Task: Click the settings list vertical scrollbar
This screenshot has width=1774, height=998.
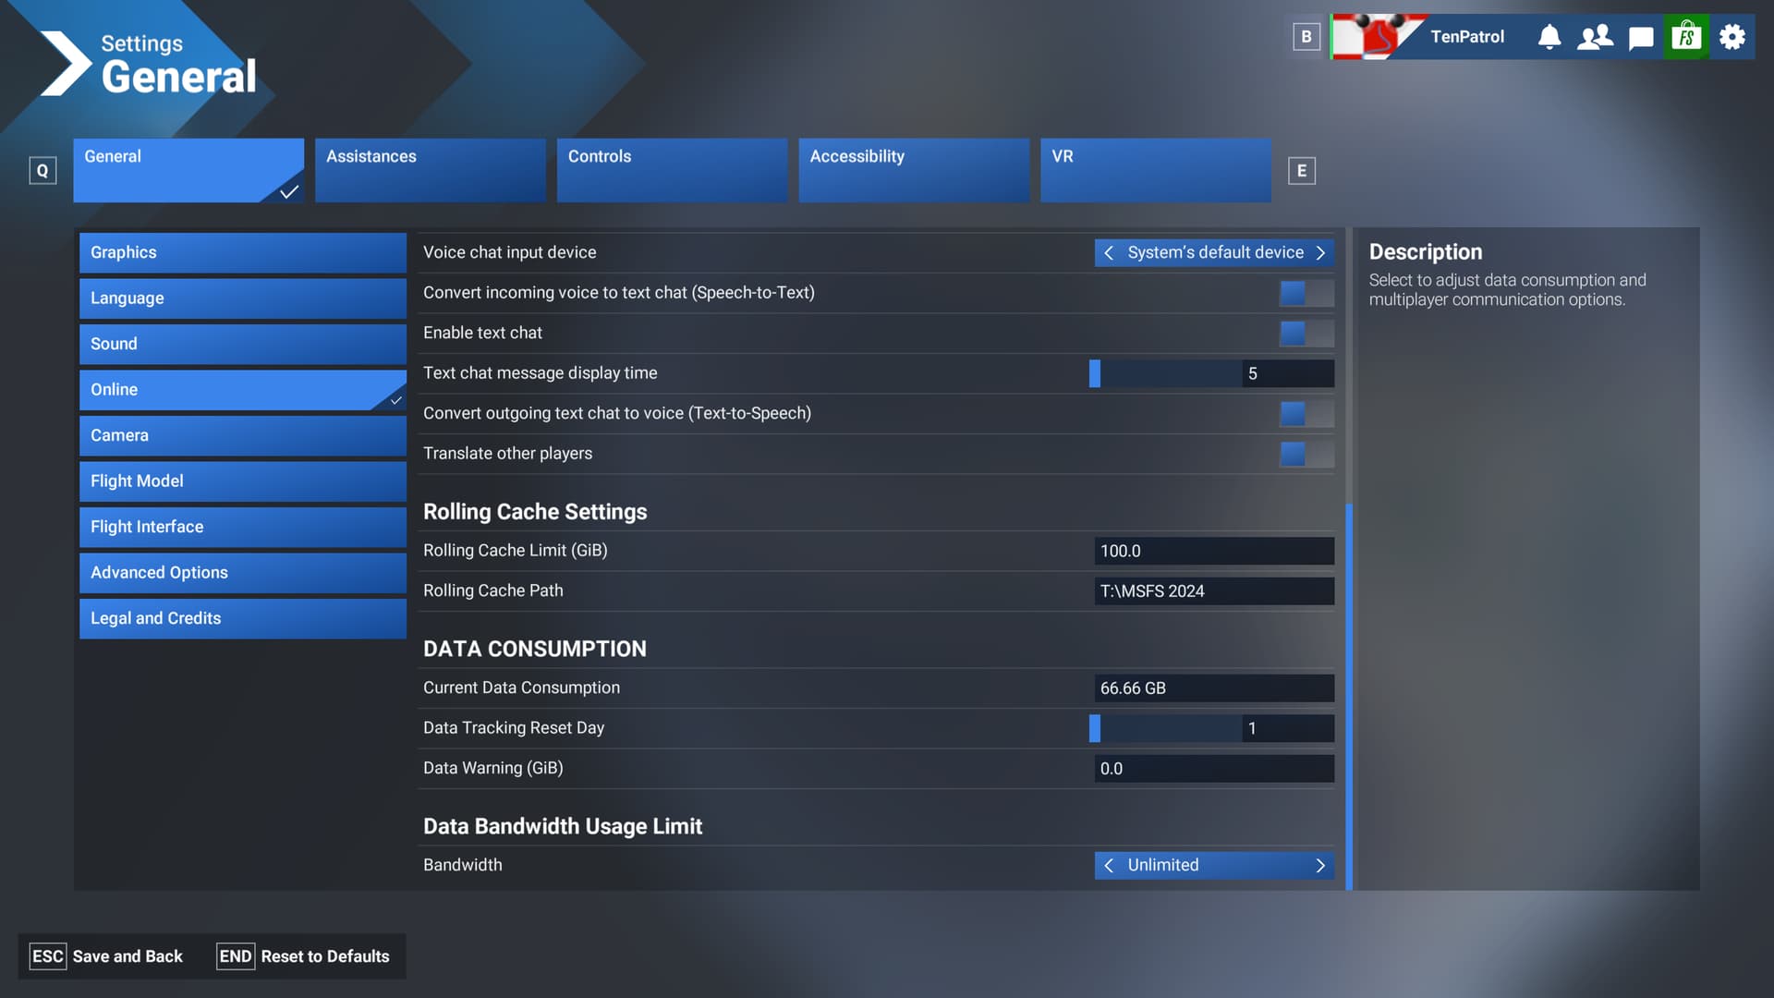Action: pyautogui.click(x=1349, y=697)
